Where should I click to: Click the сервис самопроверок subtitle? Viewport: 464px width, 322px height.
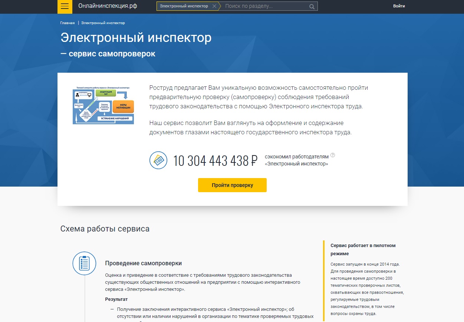coord(108,54)
